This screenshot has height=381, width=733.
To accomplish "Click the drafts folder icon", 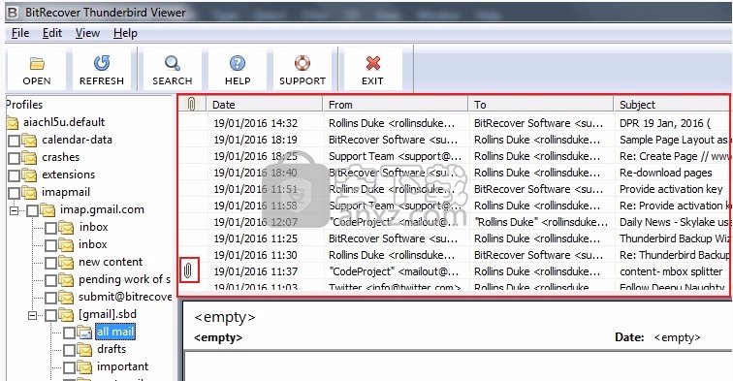I will pos(84,350).
